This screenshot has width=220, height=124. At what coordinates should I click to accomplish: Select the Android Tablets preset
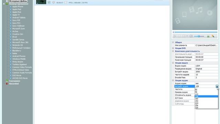click(19, 18)
